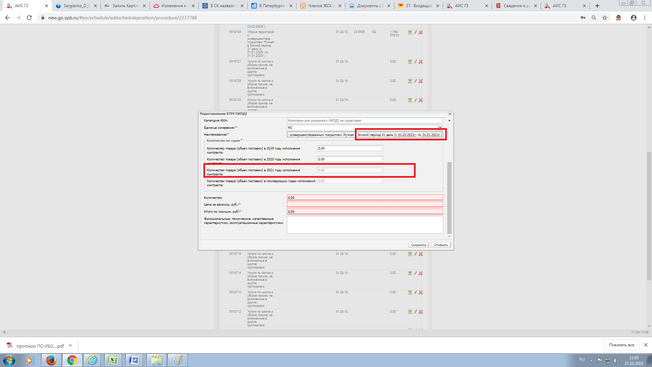The width and height of the screenshot is (652, 367).
Task: Delete row 5519794 with red cross
Action: click(421, 32)
